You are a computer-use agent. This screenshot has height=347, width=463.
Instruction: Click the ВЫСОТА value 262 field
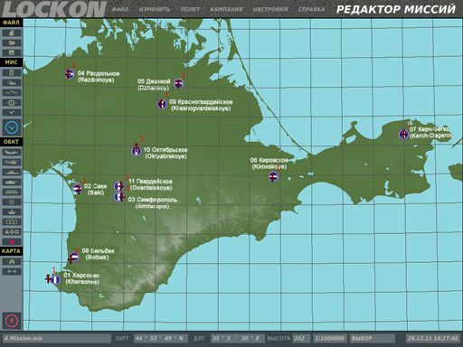pyautogui.click(x=301, y=338)
